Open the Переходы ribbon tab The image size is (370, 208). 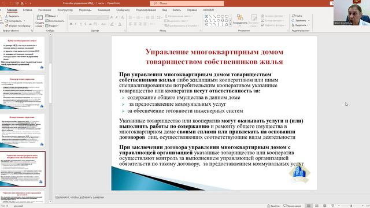(85, 10)
